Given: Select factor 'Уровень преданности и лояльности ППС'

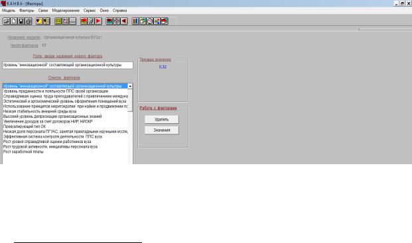Looking at the screenshot, I should click(x=65, y=91).
